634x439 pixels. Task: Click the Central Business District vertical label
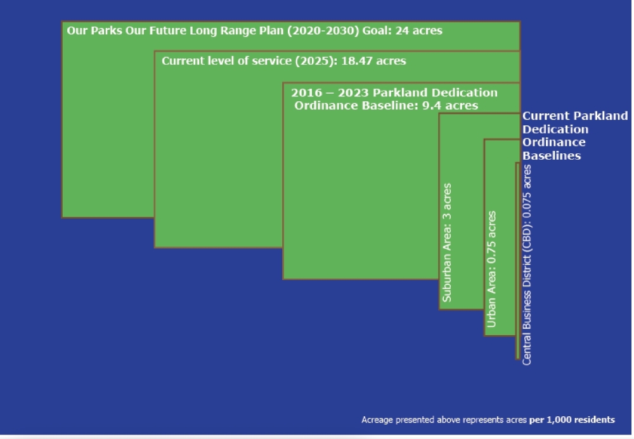click(527, 264)
